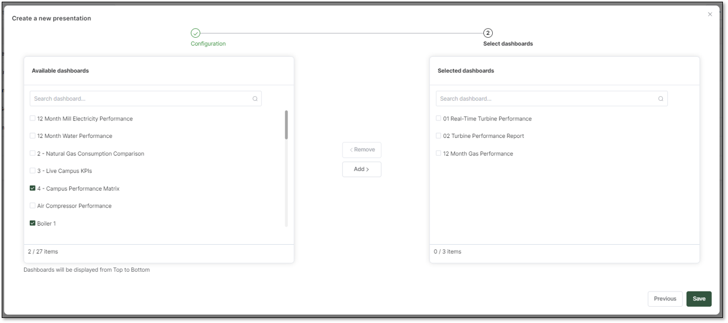The height and width of the screenshot is (323, 728).
Task: Check 01 Real-Time Turbine Performance checkbox
Action: tap(439, 119)
